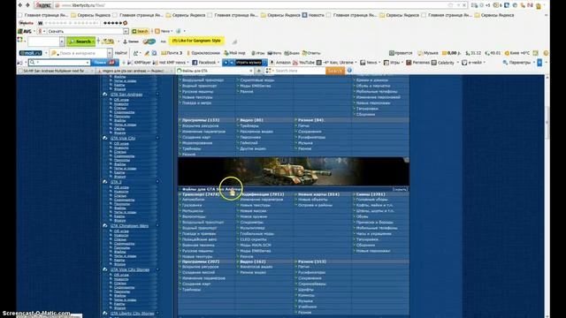Open the AVG search field dropdown arrow
The image size is (566, 318).
(126, 32)
